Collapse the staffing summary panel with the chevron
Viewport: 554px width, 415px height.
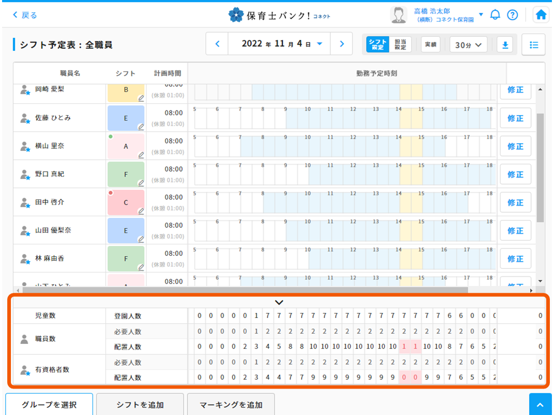pos(279,302)
